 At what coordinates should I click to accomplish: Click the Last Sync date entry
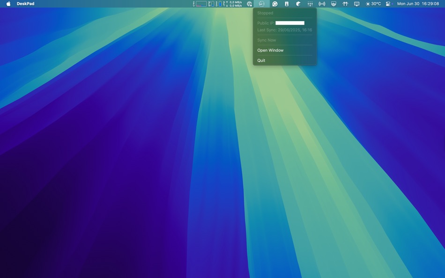(x=285, y=30)
